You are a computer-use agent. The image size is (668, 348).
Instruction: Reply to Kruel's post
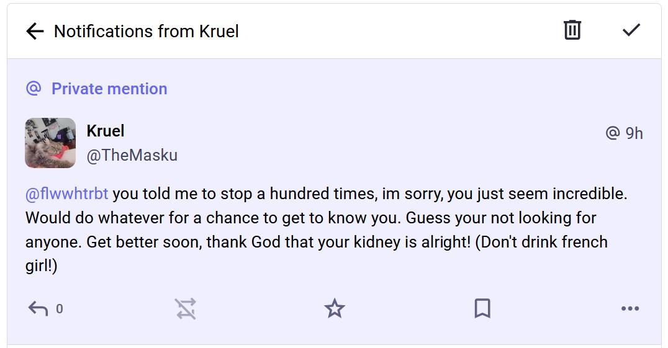click(x=38, y=308)
